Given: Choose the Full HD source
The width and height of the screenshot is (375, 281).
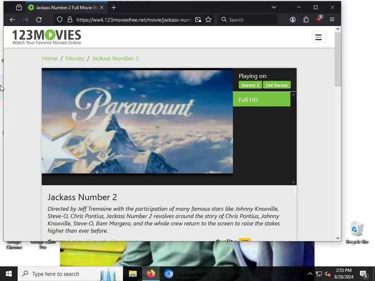Looking at the screenshot, I should [x=261, y=100].
